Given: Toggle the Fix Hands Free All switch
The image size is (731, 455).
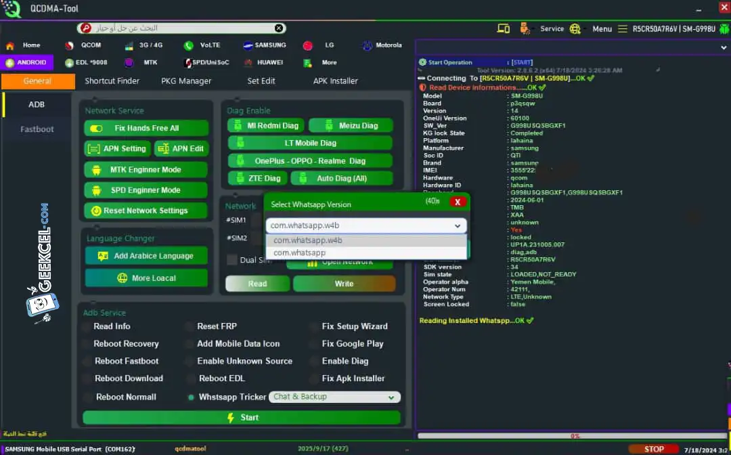Looking at the screenshot, I should [x=96, y=129].
